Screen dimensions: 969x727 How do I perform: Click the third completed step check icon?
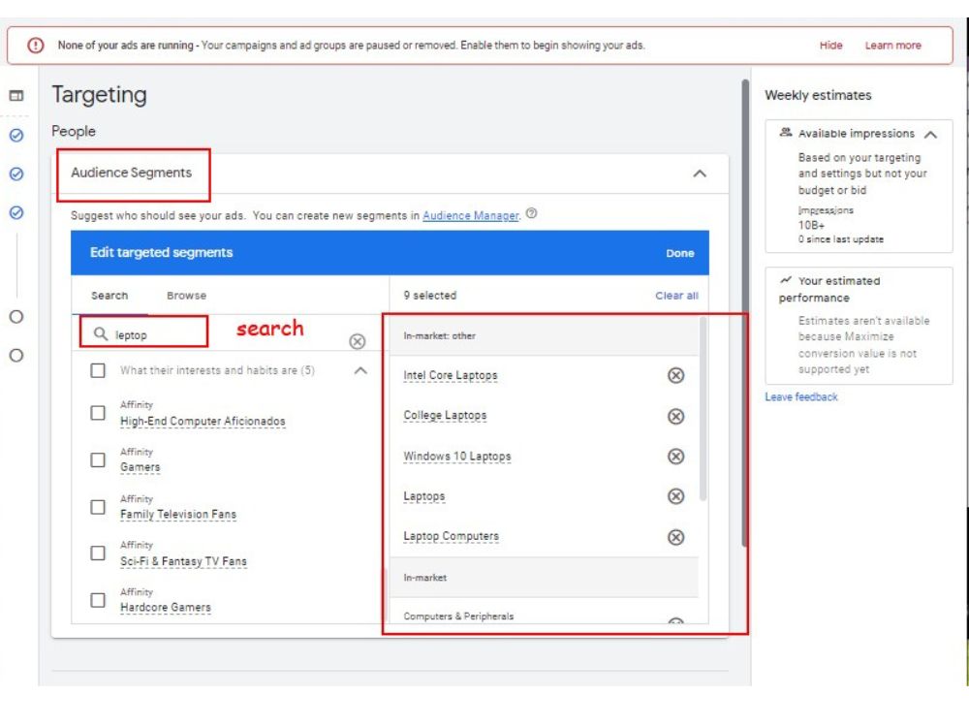[16, 212]
